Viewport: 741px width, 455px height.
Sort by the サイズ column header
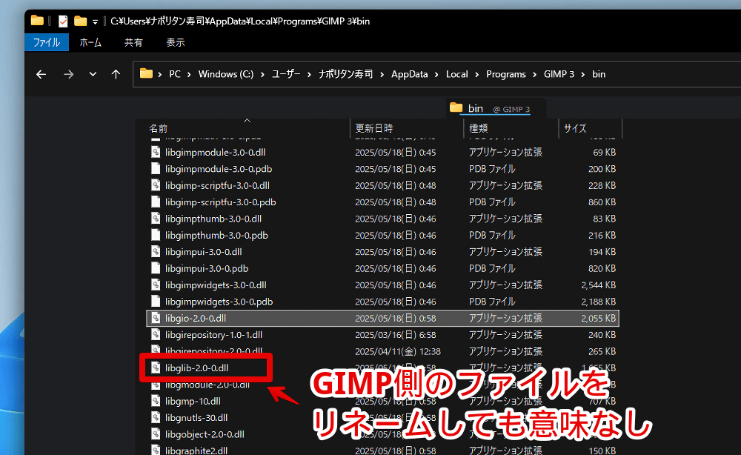tap(575, 128)
